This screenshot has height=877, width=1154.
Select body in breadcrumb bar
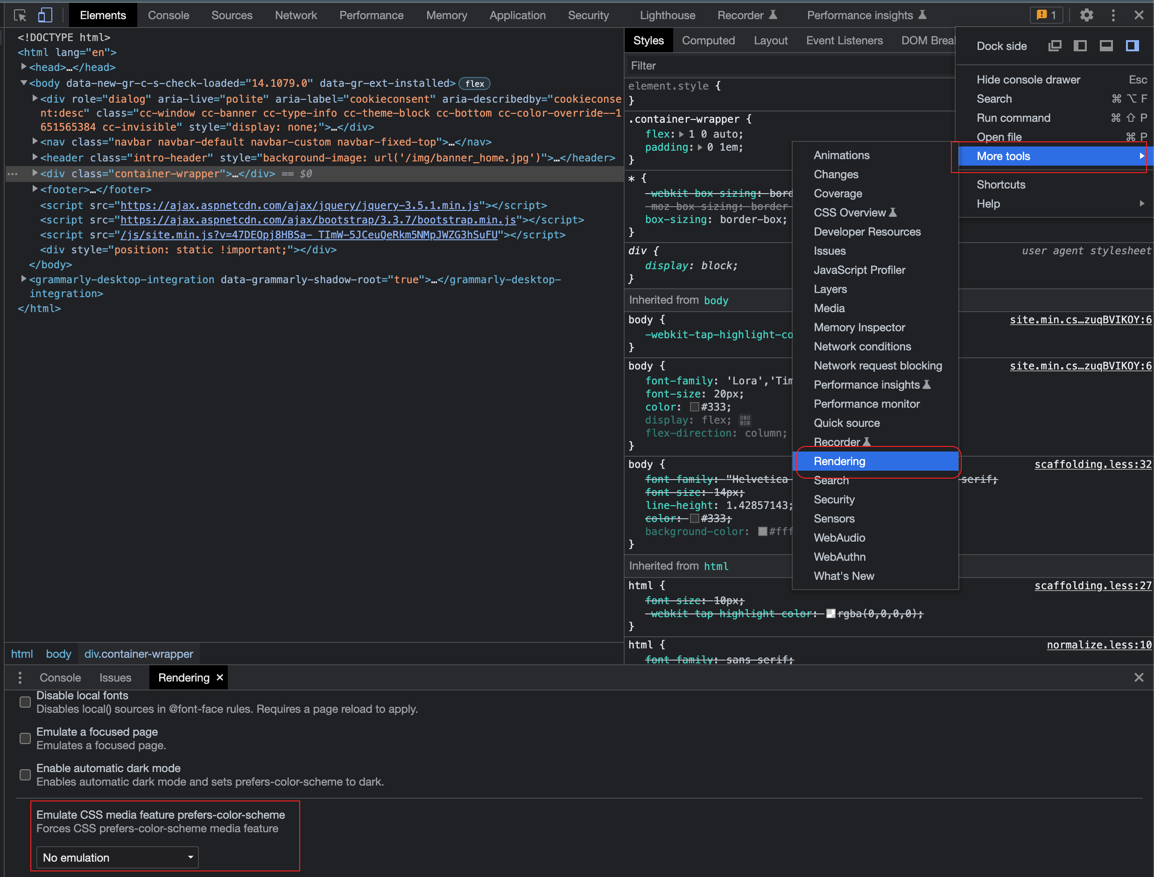click(x=58, y=654)
